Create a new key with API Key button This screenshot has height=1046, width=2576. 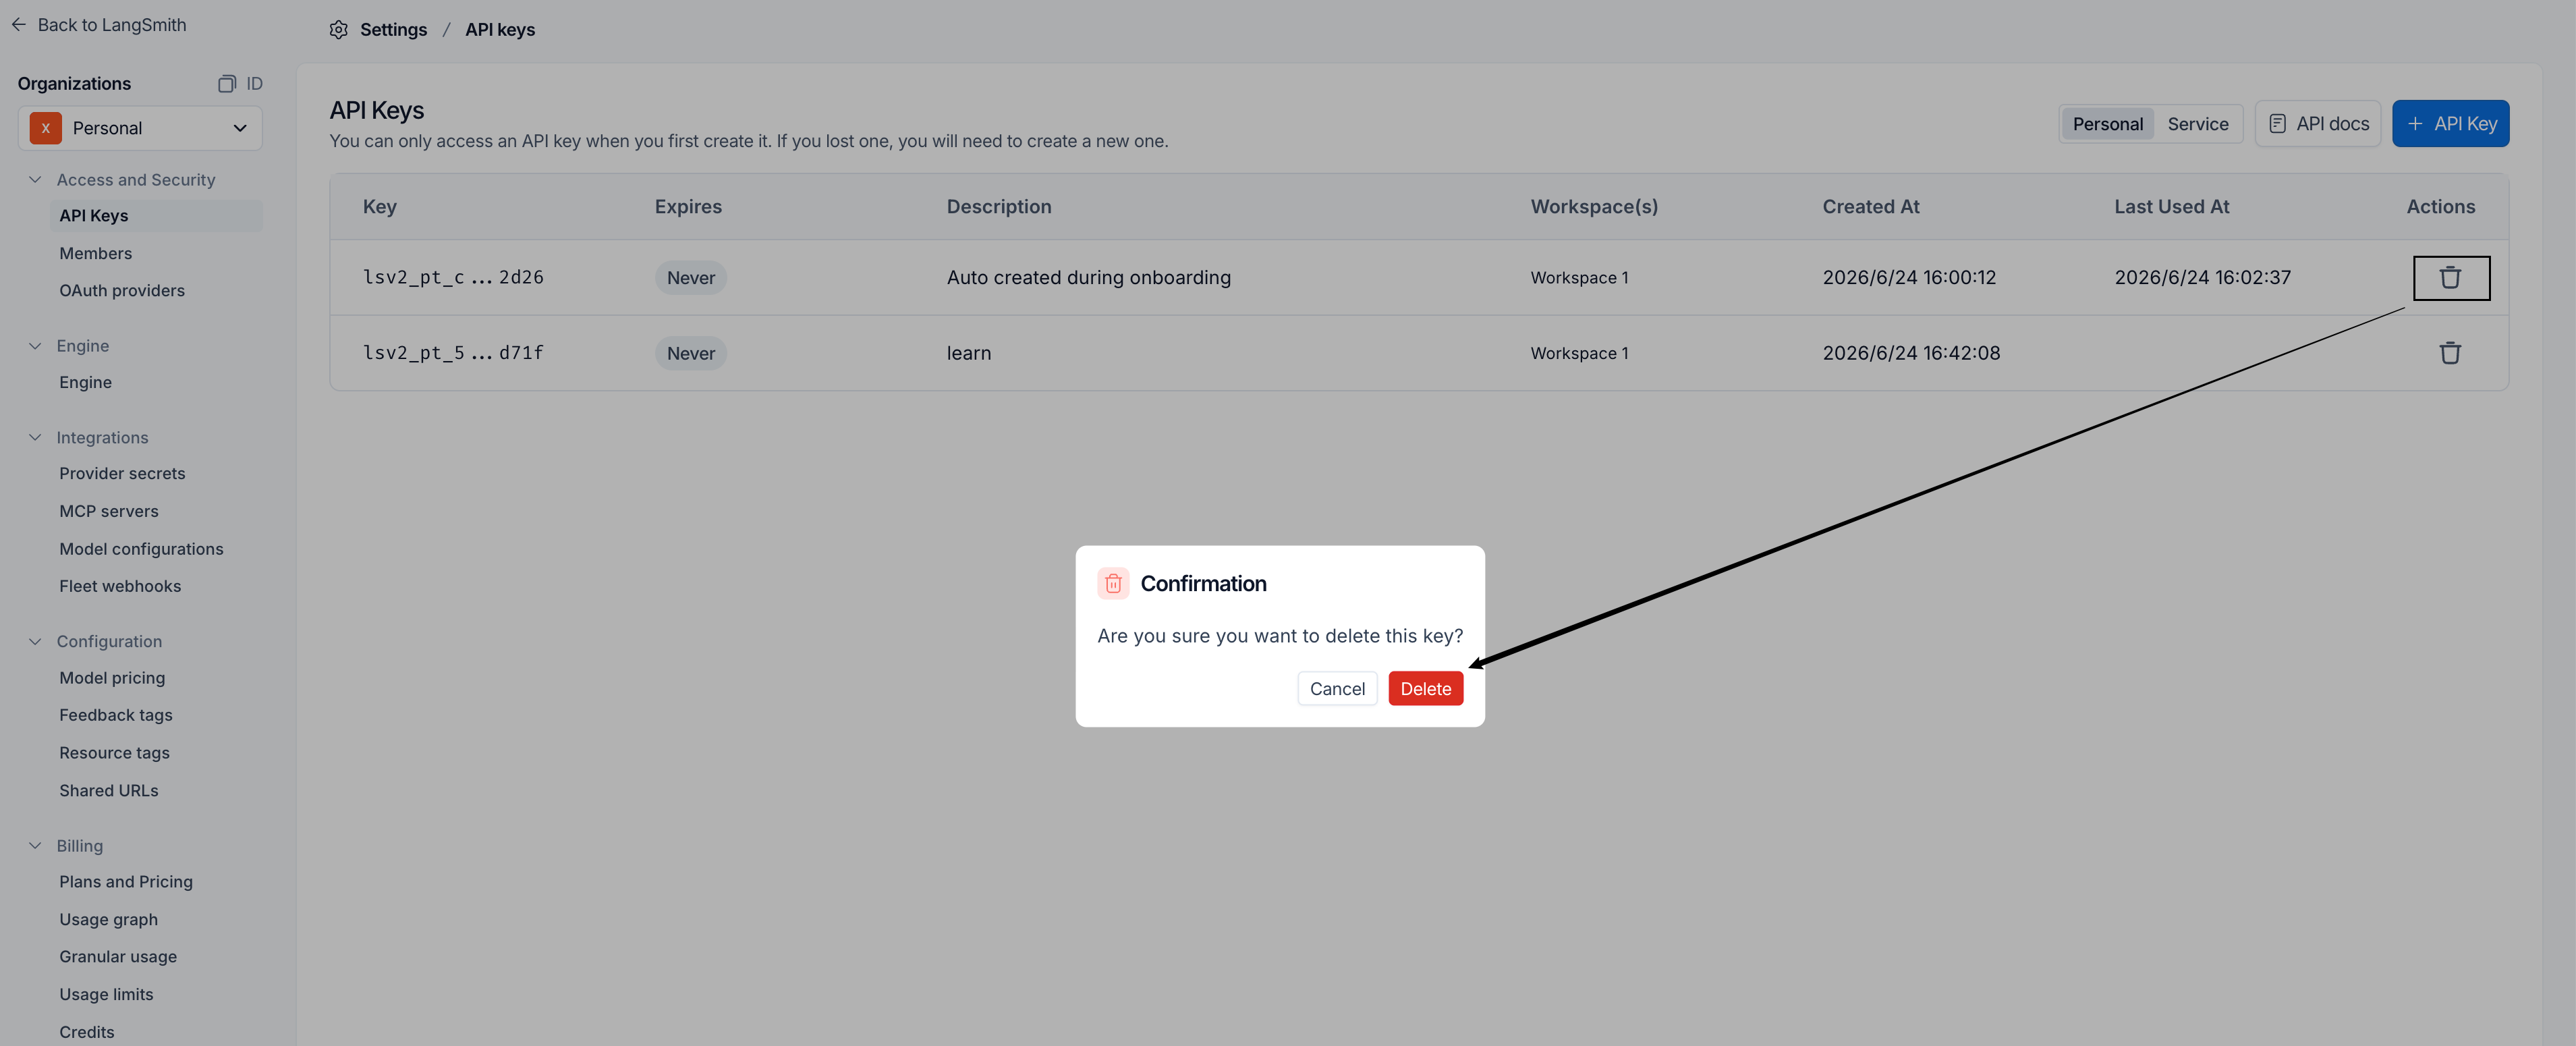pos(2450,124)
